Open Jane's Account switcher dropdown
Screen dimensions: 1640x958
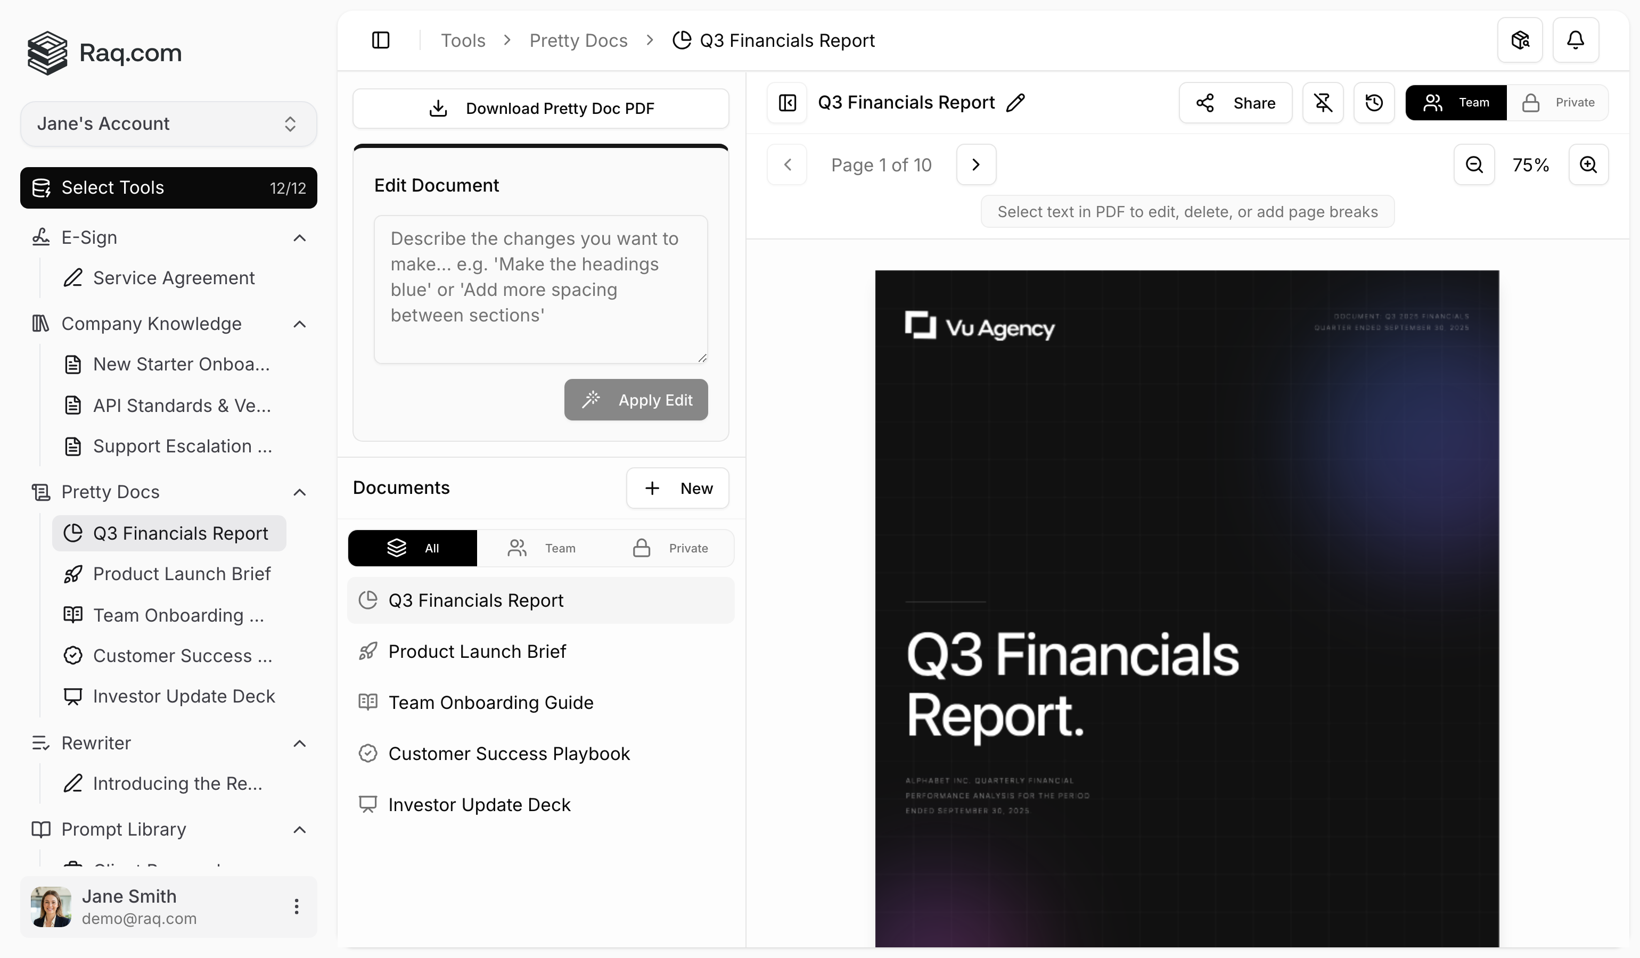pyautogui.click(x=169, y=123)
